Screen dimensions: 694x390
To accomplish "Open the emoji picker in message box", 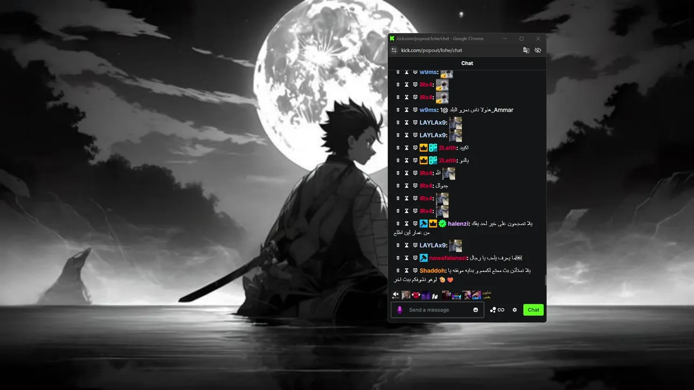I will pos(475,310).
